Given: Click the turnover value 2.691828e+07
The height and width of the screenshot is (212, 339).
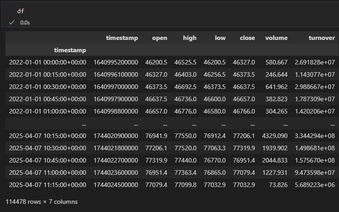Looking at the screenshot, I should coord(314,62).
